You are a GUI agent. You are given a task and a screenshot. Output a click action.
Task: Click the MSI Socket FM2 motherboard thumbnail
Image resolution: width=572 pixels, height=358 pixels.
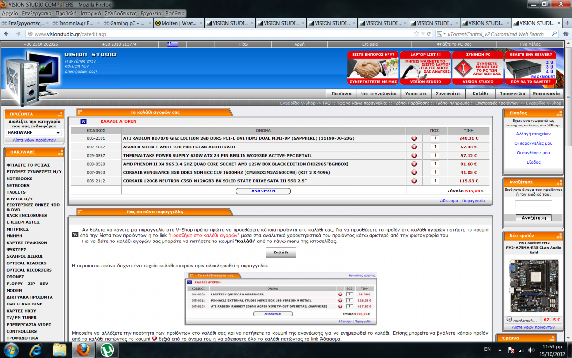(x=533, y=286)
